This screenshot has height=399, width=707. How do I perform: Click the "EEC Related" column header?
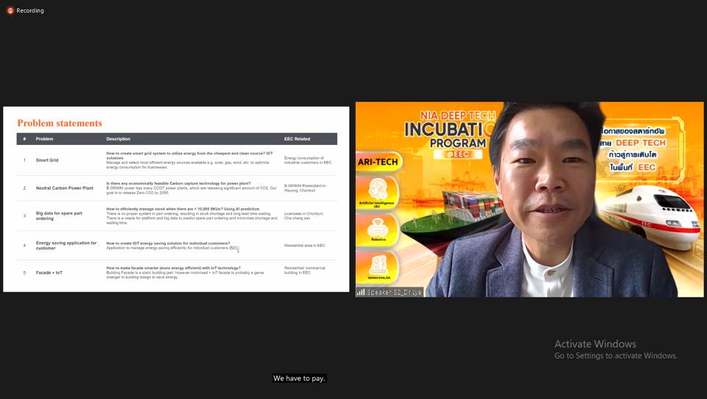pos(297,139)
